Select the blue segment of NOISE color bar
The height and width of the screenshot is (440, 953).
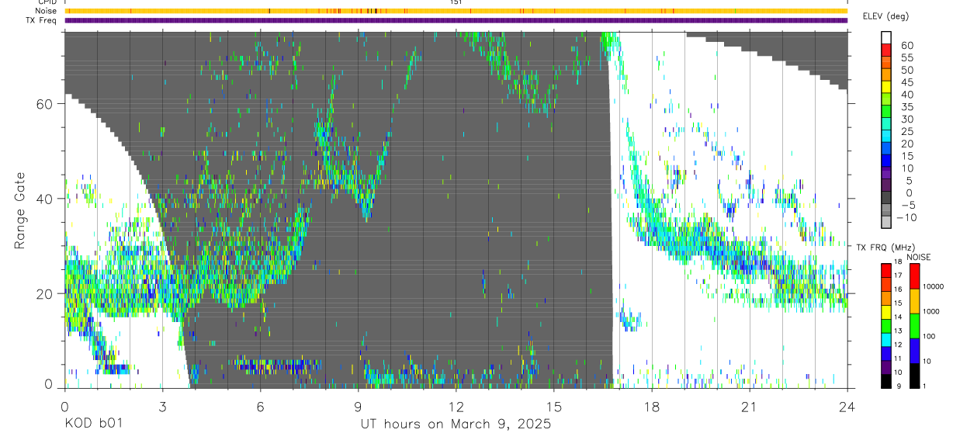click(914, 351)
